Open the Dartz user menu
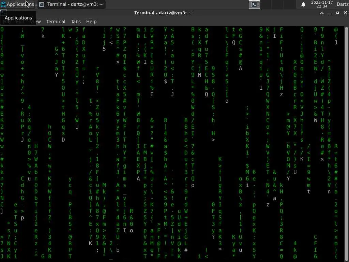 (343, 4)
